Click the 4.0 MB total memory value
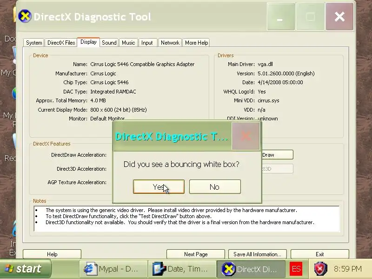The width and height of the screenshot is (372, 279). tap(98, 100)
